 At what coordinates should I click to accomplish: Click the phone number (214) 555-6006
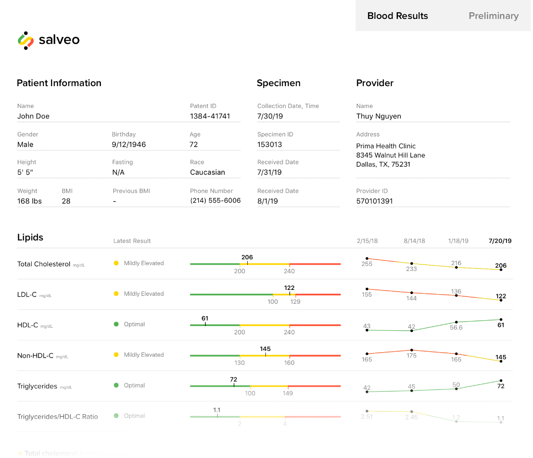[215, 201]
